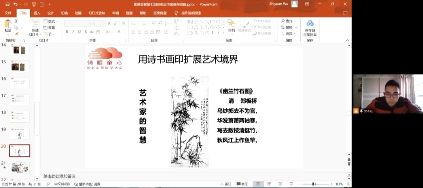This screenshot has width=423, height=188.
Task: Click the increase font size icon
Action: click(x=110, y=23)
